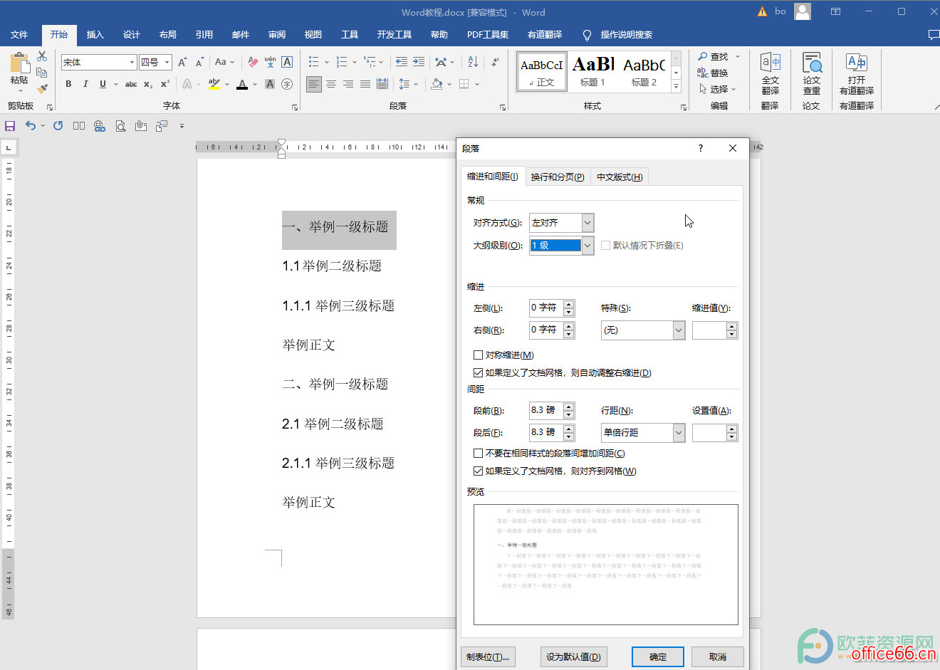Image resolution: width=940 pixels, height=670 pixels.
Task: Click the Paste icon in clipboard group
Action: click(19, 64)
